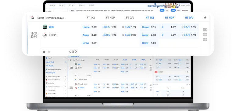Screen dimensions: 236x111
Task: Click the pitch view icon below the LIVE icon
Action: (x=205, y=39)
